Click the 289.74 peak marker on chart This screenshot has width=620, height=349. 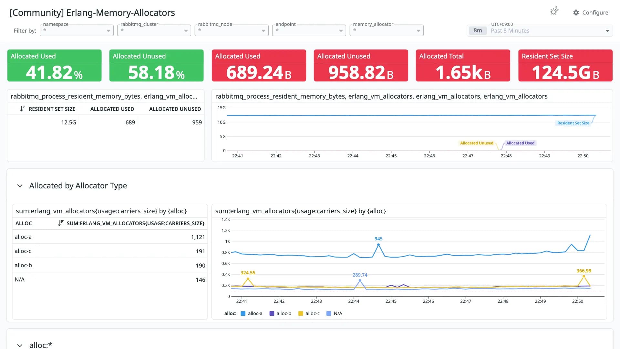pyautogui.click(x=360, y=280)
